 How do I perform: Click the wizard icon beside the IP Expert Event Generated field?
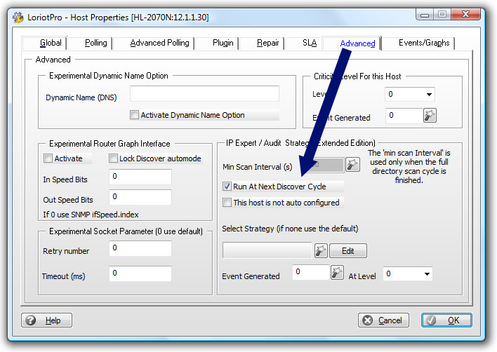[x=337, y=273]
